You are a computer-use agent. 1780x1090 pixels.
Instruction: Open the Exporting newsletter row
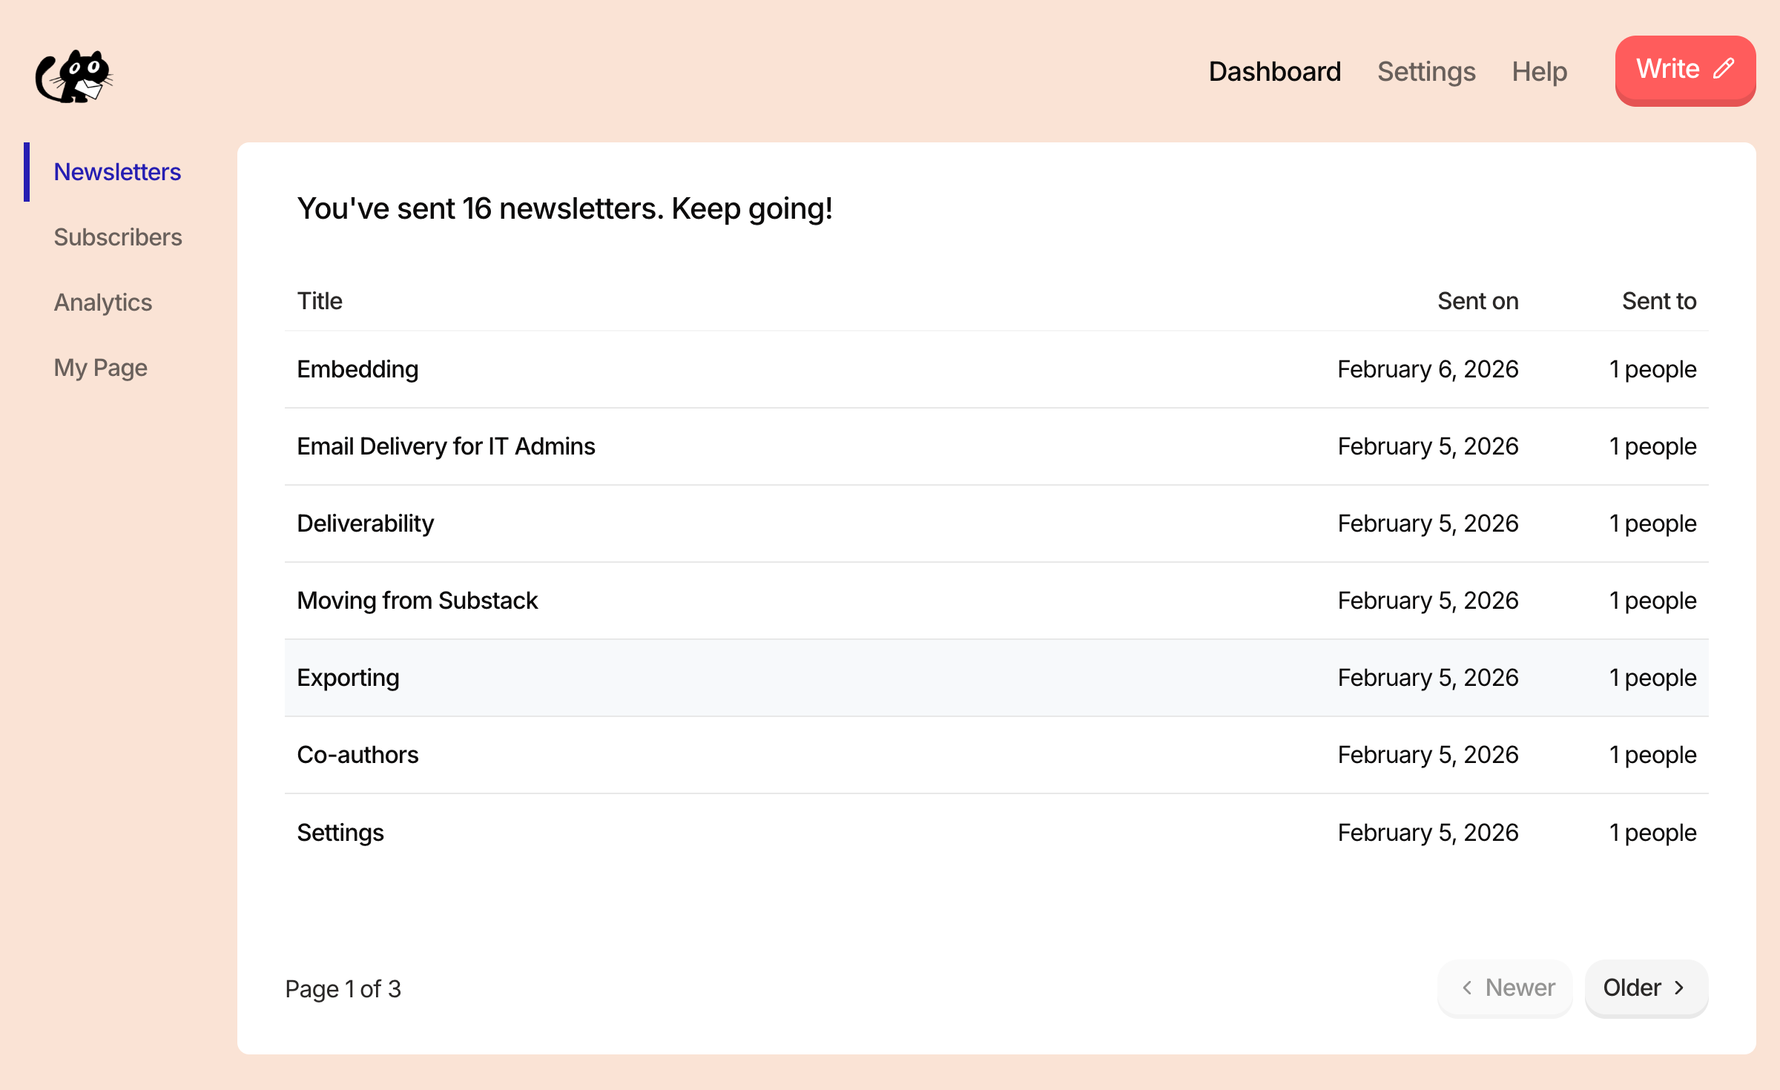348,678
